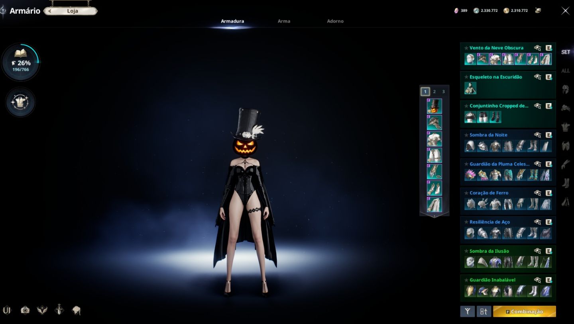Open the Arma tab
Viewport: 574px width, 324px height.
point(284,21)
